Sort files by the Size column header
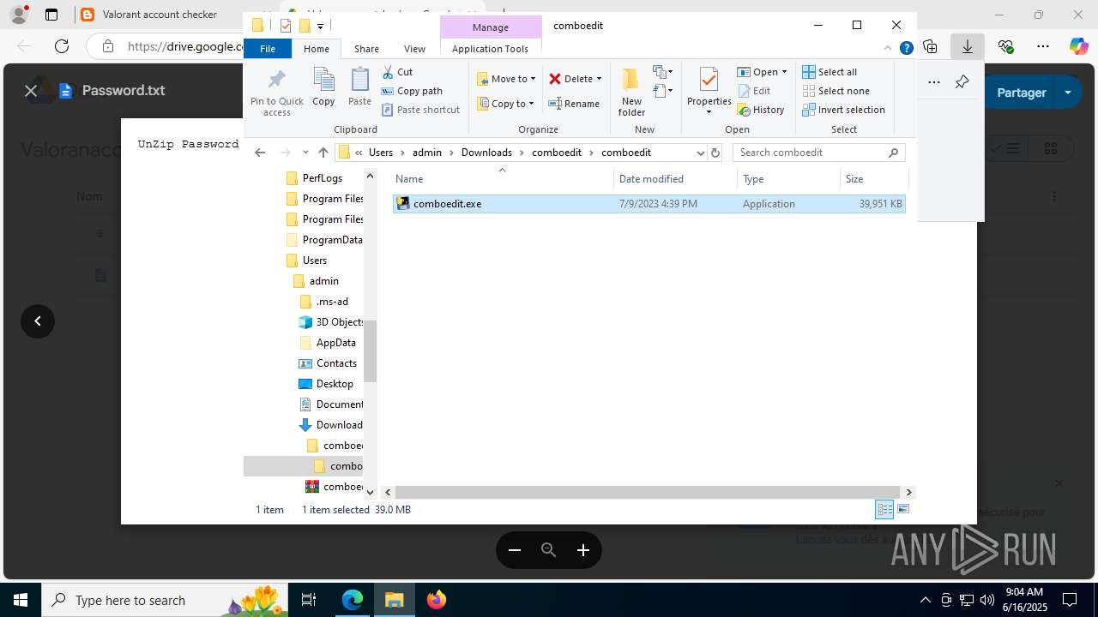Screen dimensions: 1098x617 click(873, 179)
